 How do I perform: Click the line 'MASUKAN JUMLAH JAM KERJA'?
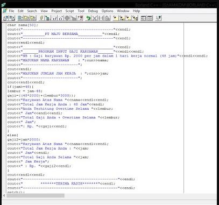coord(58,73)
